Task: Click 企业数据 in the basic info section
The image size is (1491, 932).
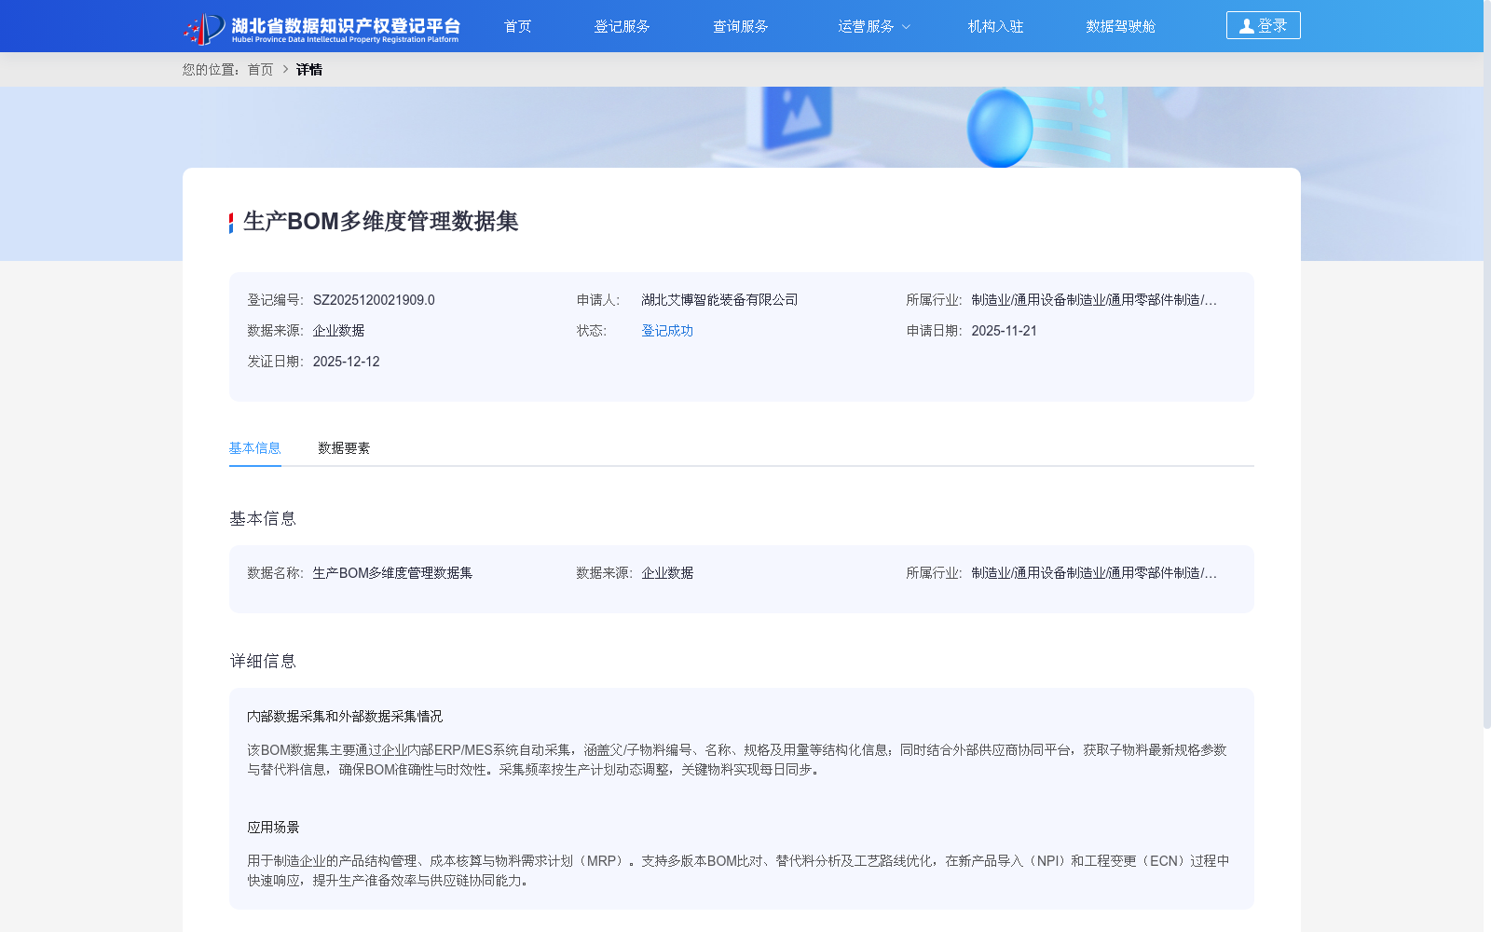Action: coord(667,573)
